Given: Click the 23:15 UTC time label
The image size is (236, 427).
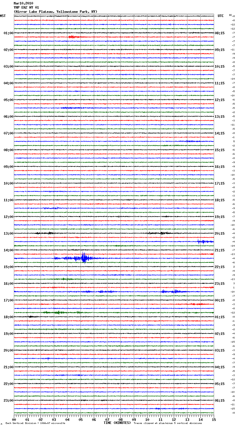Looking at the screenshot, I should coord(220,284).
